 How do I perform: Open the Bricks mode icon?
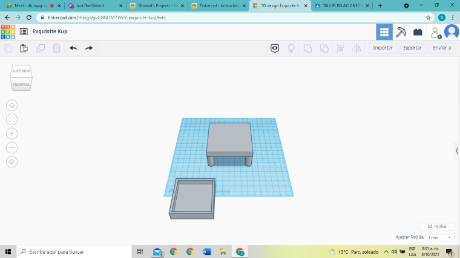[418, 32]
